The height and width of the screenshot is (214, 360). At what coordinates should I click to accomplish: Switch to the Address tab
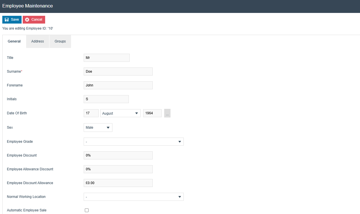coord(38,41)
